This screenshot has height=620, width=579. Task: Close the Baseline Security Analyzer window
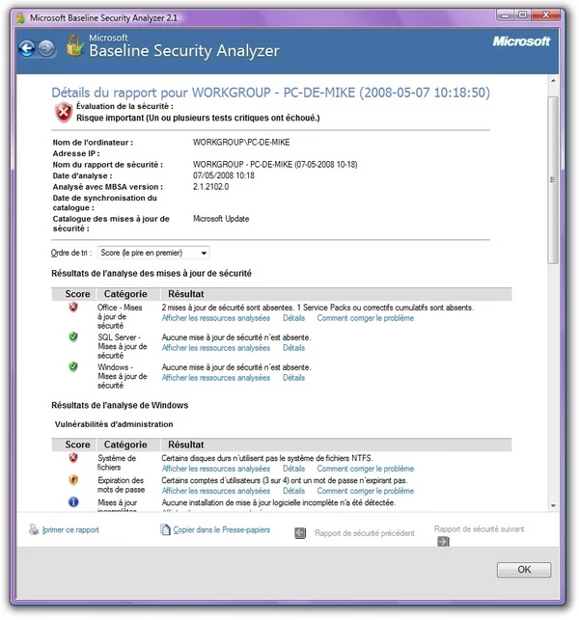546,15
